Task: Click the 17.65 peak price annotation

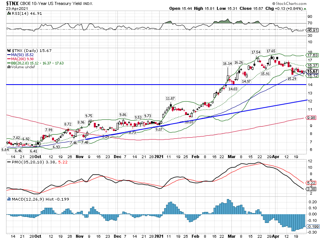Action: [271, 51]
